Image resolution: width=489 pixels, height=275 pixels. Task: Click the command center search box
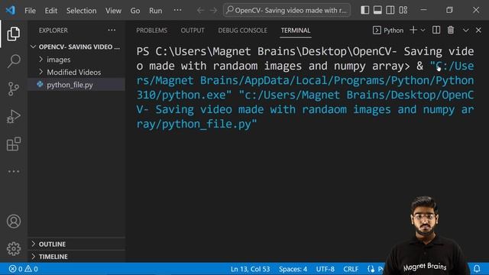tap(287, 10)
